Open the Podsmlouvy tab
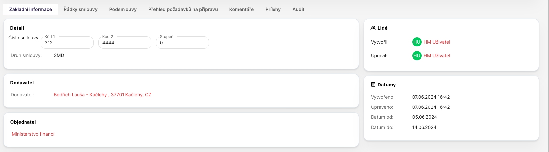Image resolution: width=549 pixels, height=152 pixels. 123,9
